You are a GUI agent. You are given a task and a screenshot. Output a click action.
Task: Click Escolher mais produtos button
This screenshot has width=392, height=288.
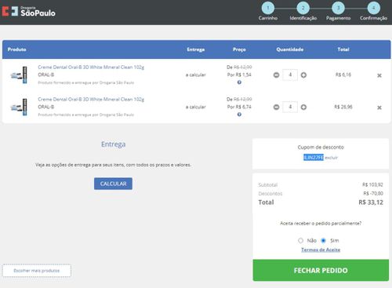coord(37,271)
